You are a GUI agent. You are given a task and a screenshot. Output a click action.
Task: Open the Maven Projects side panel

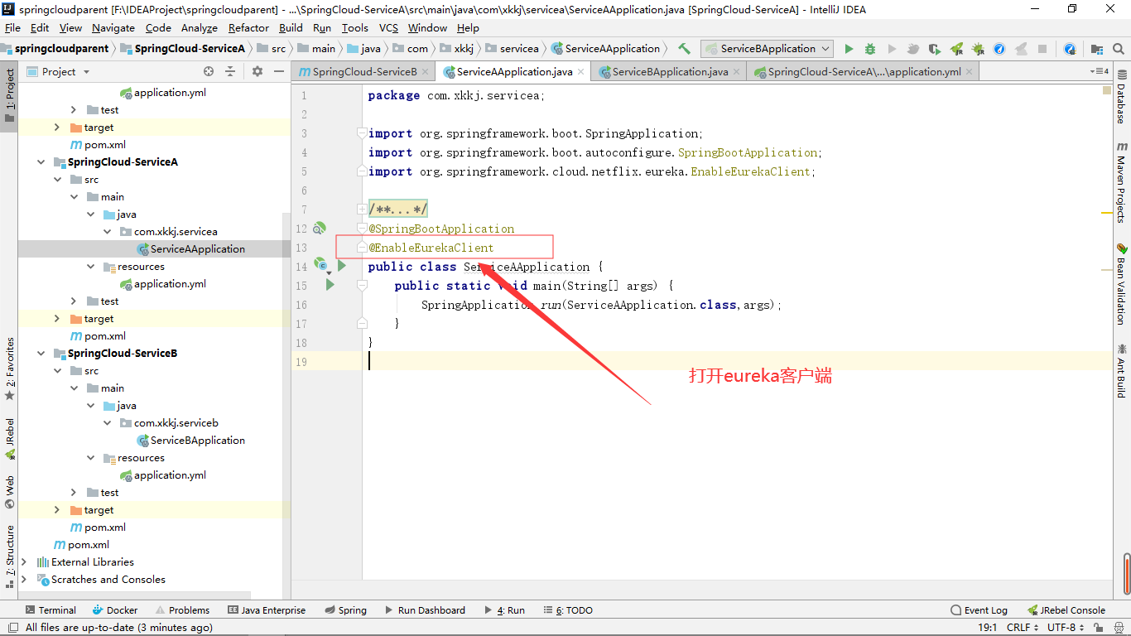pyautogui.click(x=1122, y=182)
